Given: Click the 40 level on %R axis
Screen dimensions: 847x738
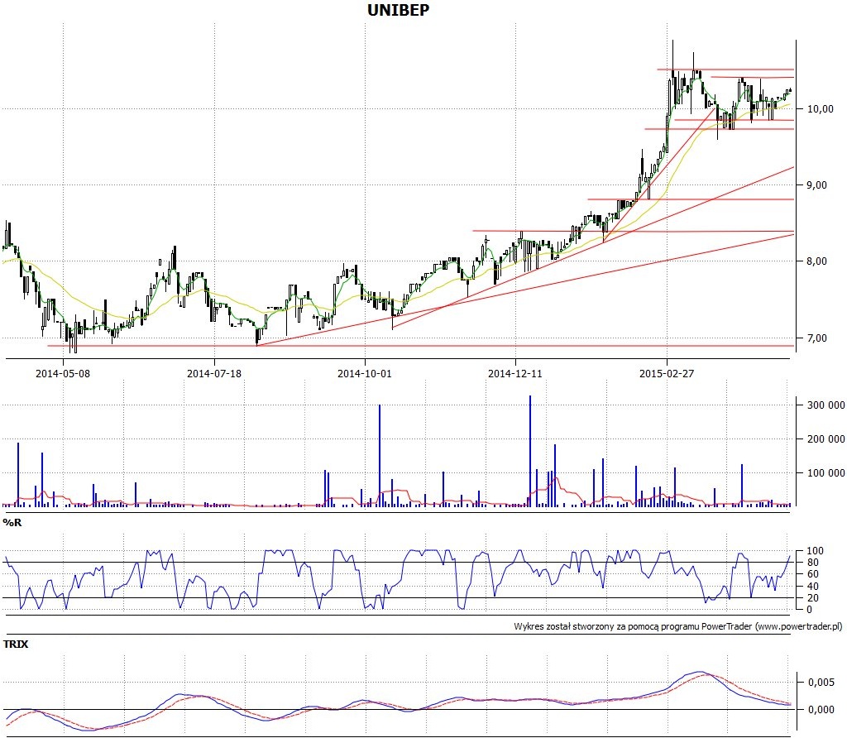Looking at the screenshot, I should pyautogui.click(x=812, y=587).
